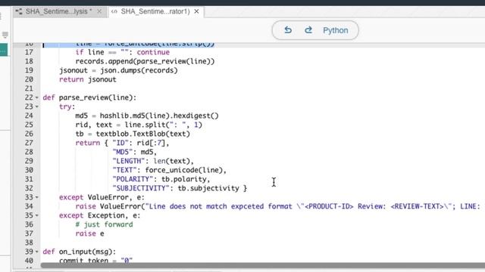This screenshot has height=272, width=485.
Task: Click the "POLARITY": tb.polarity entry
Action: click(161, 179)
